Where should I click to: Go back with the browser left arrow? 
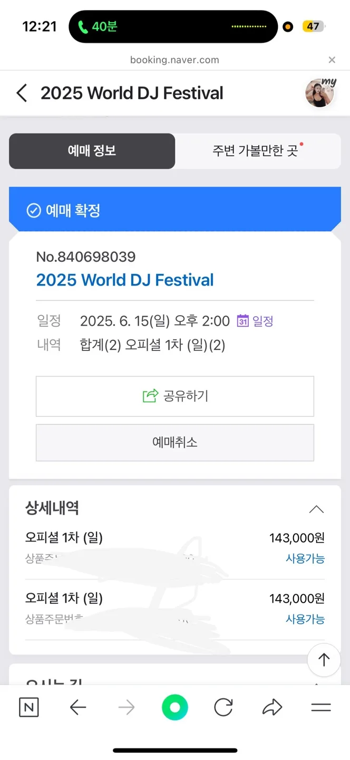point(77,708)
